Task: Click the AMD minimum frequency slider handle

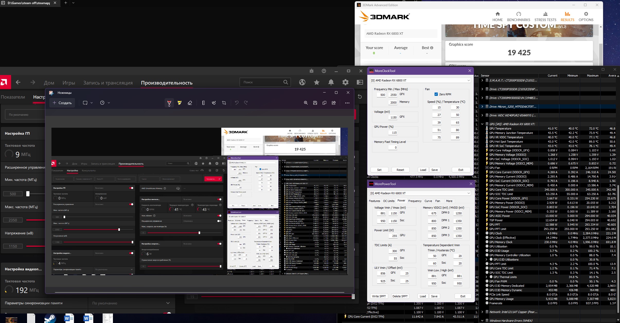Action: pos(28,194)
